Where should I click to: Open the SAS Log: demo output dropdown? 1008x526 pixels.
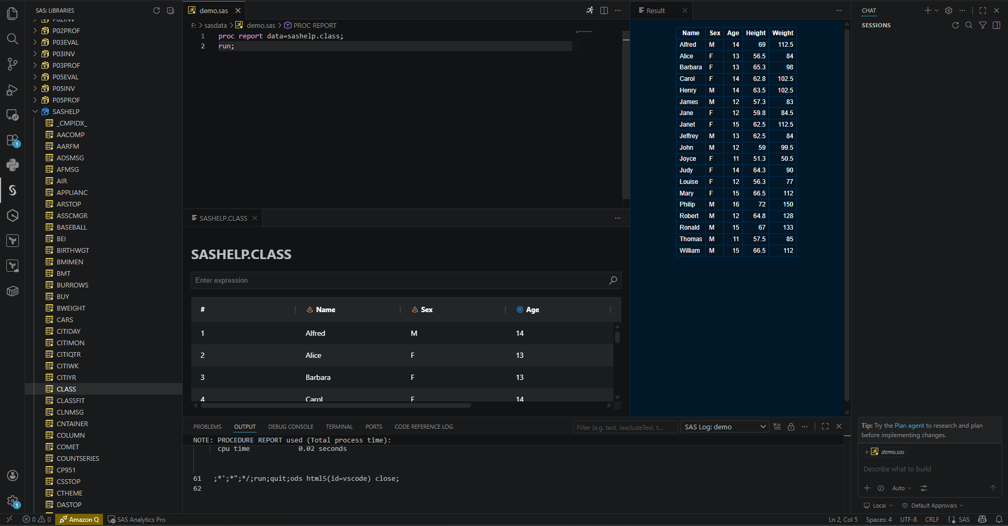(724, 427)
